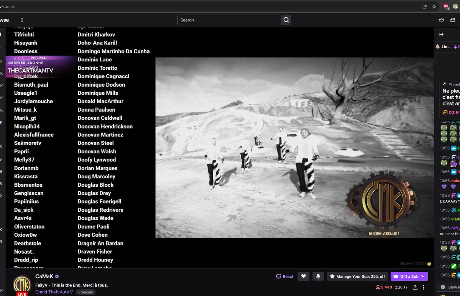Click the username Oliverstaton in credits
The height and width of the screenshot is (296, 460).
tap(29, 227)
